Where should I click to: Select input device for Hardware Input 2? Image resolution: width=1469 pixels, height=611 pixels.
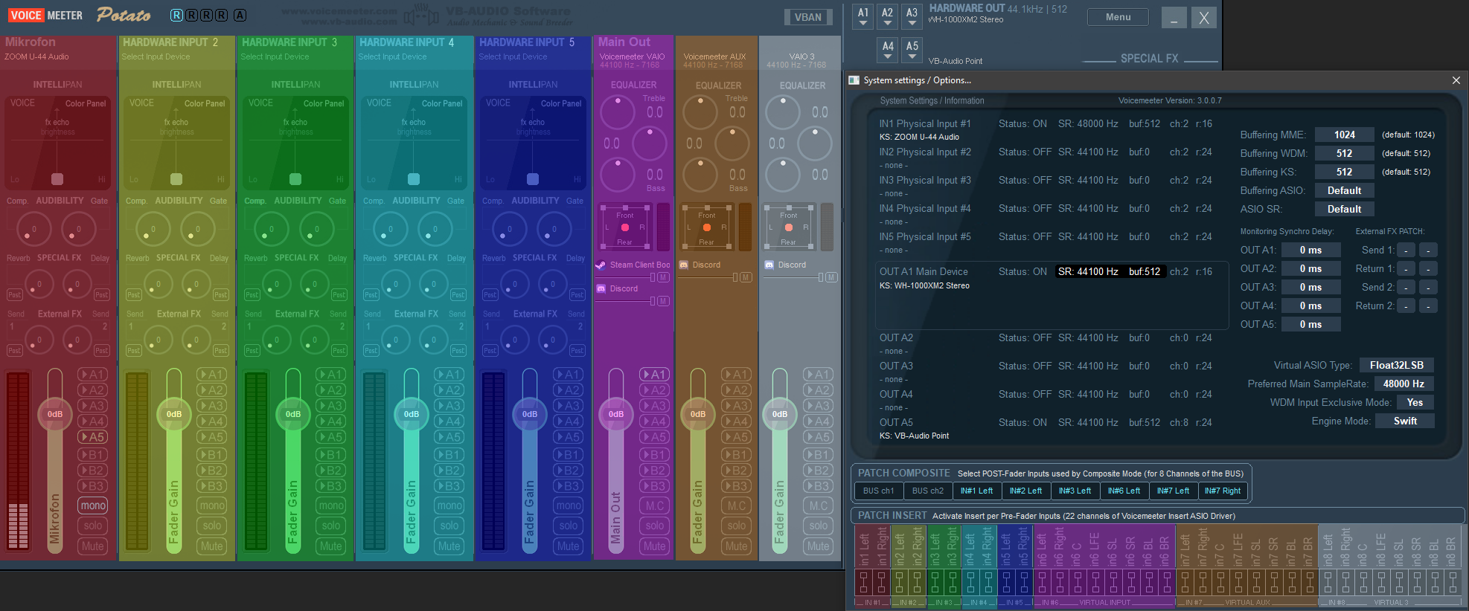pyautogui.click(x=156, y=56)
